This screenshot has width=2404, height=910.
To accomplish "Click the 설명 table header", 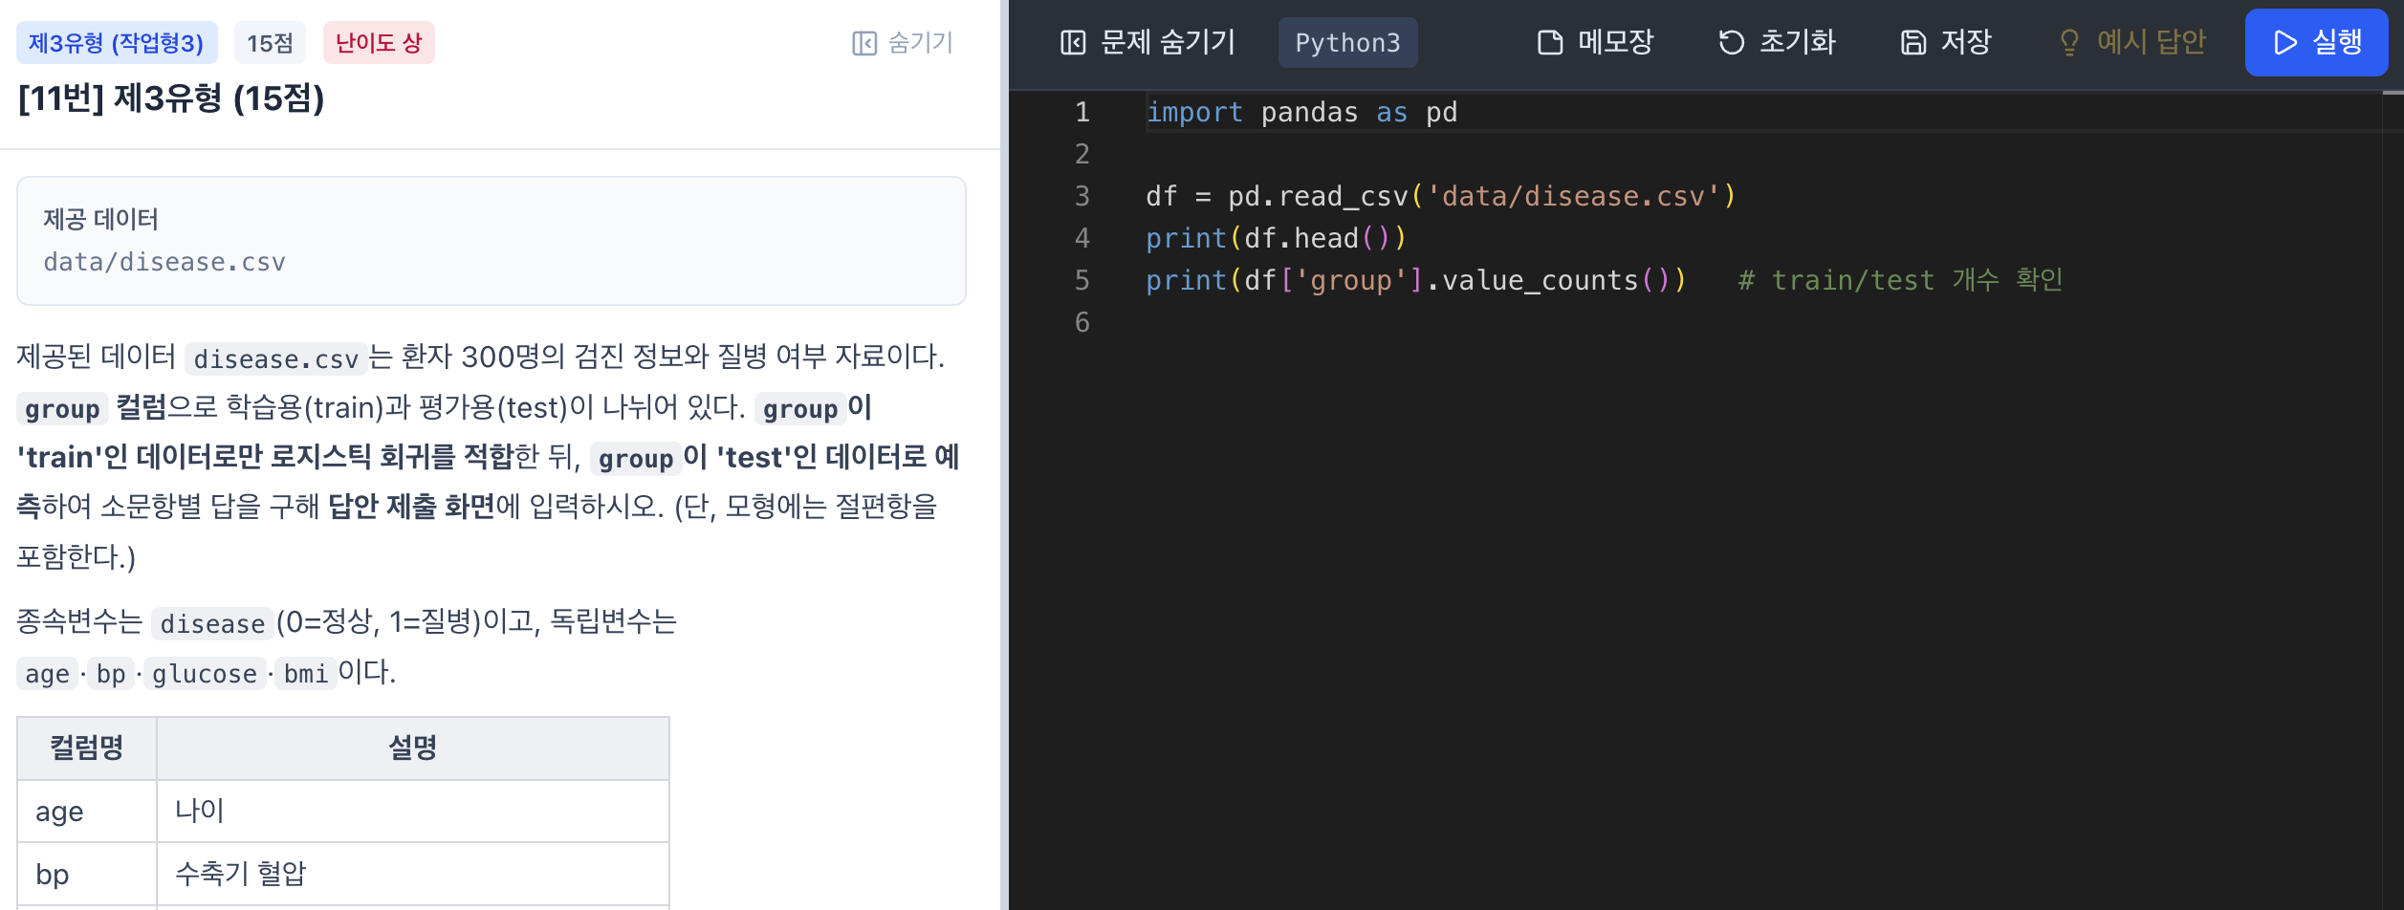I will (x=413, y=747).
